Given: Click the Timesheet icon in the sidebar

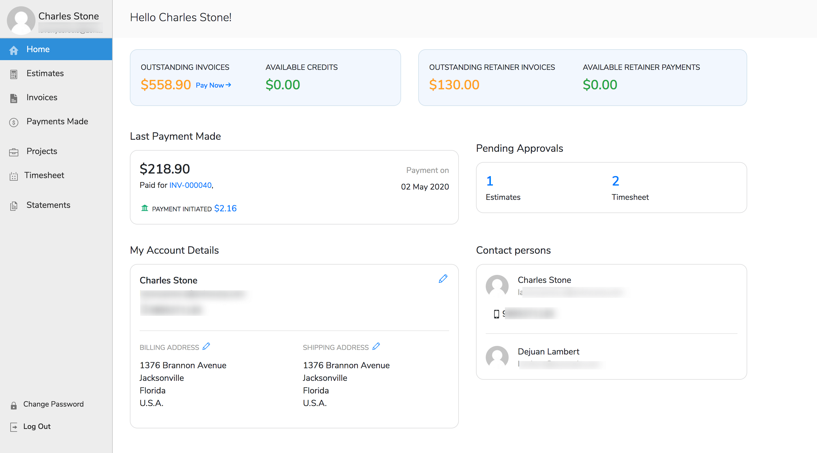Looking at the screenshot, I should click(x=14, y=176).
